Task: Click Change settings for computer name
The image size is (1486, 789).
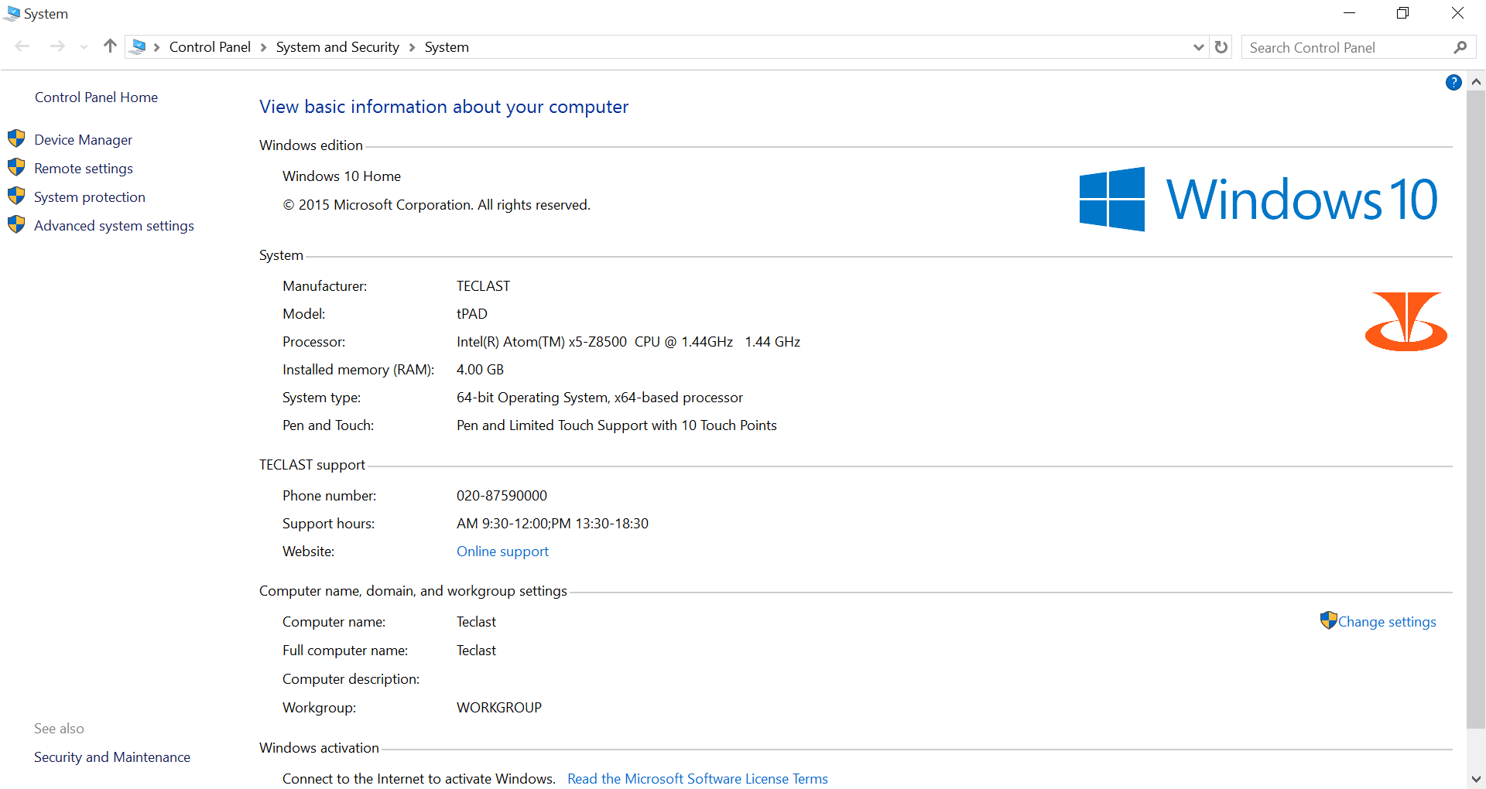Action: pyautogui.click(x=1386, y=622)
